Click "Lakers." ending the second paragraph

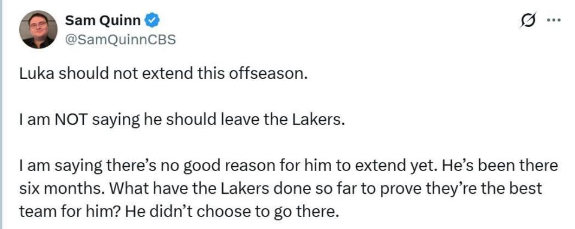click(320, 121)
